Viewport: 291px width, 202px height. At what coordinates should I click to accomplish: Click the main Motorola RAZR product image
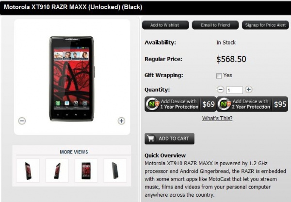(72, 78)
